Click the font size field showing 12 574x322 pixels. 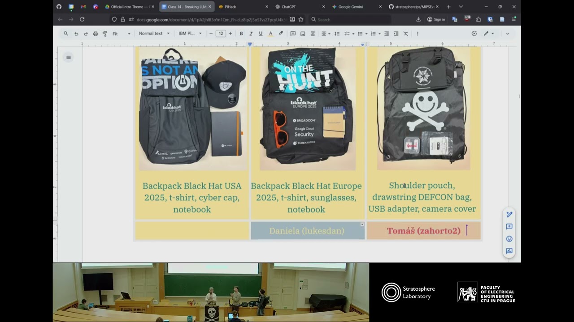[x=221, y=34]
